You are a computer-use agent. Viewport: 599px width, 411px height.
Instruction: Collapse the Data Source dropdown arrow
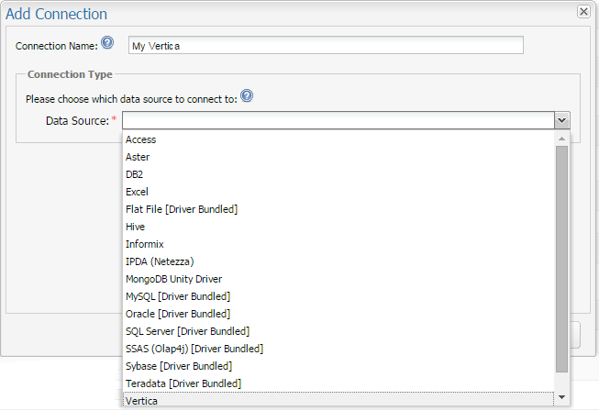(x=561, y=120)
